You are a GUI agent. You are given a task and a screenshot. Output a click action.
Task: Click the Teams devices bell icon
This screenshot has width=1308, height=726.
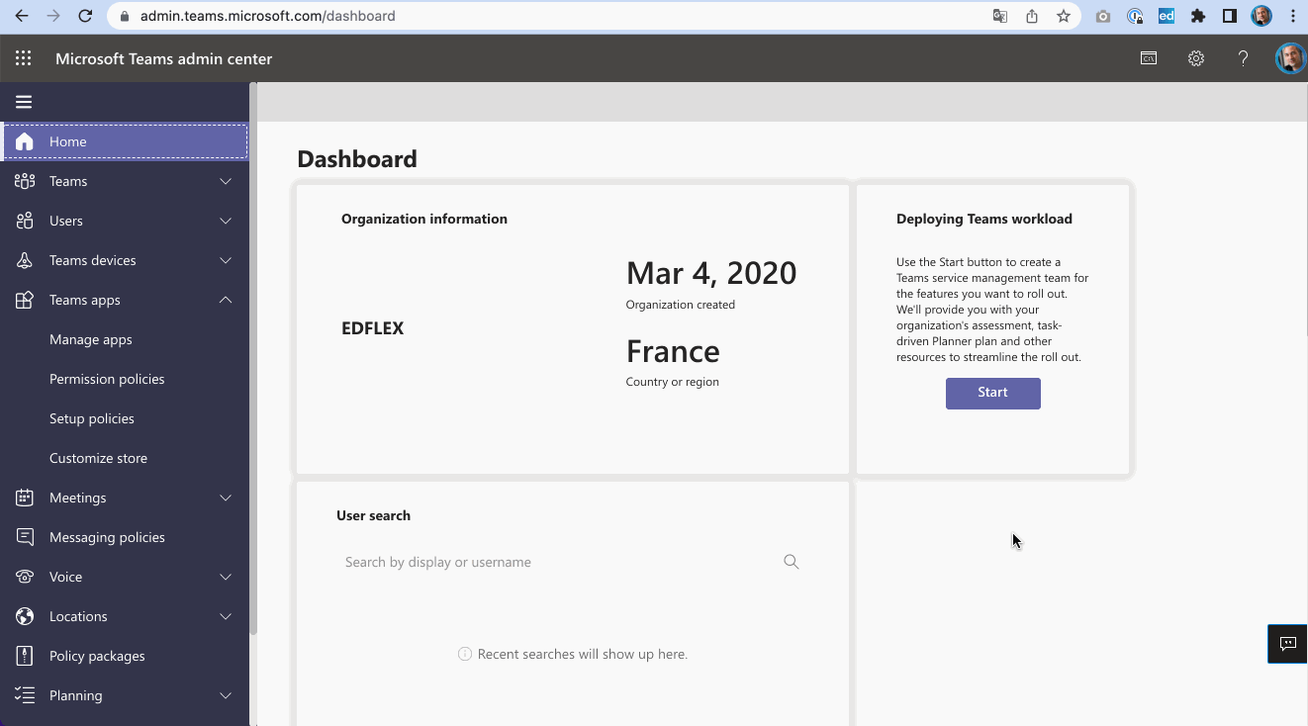pyautogui.click(x=25, y=260)
